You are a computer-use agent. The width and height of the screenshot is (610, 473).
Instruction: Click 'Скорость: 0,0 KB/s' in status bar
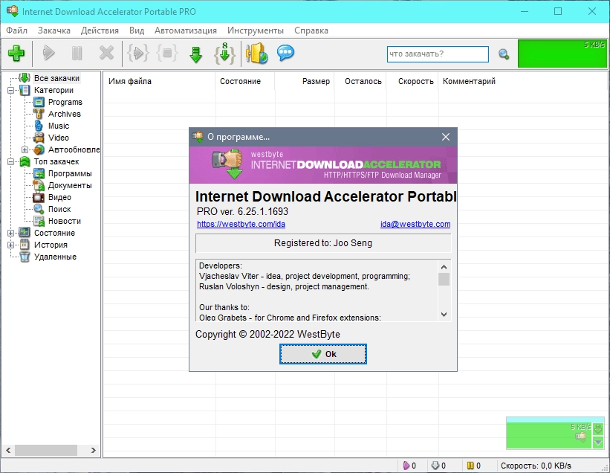(536, 466)
